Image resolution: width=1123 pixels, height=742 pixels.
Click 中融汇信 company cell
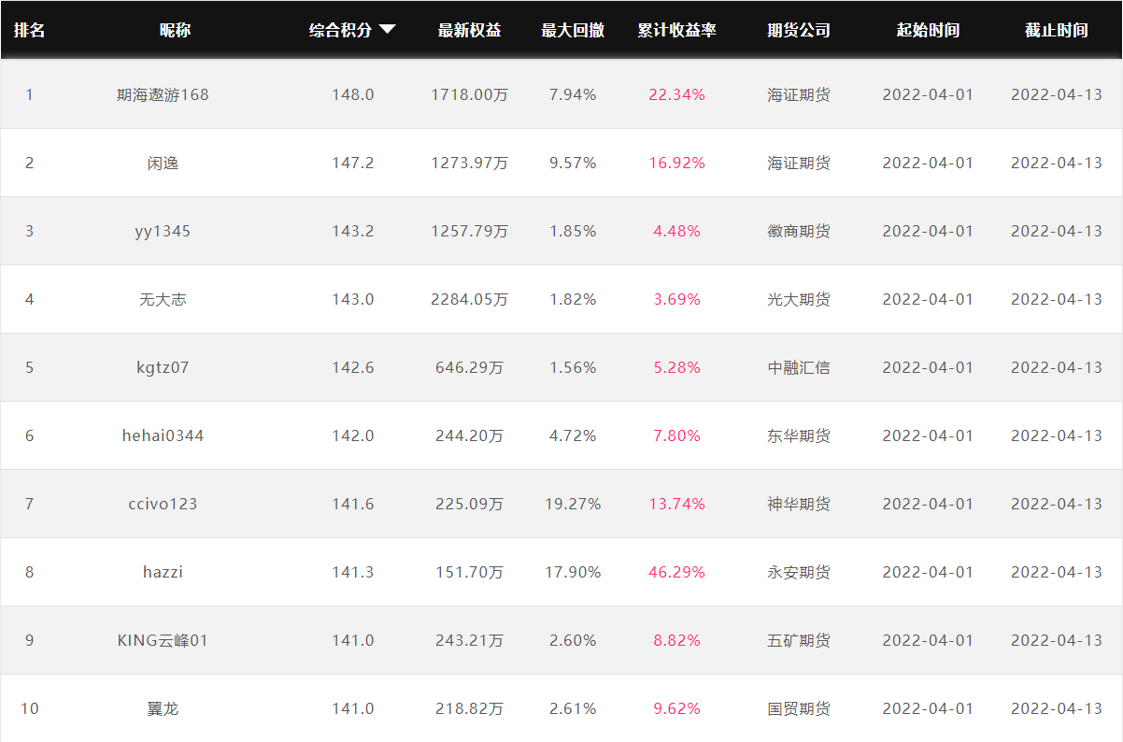(799, 367)
